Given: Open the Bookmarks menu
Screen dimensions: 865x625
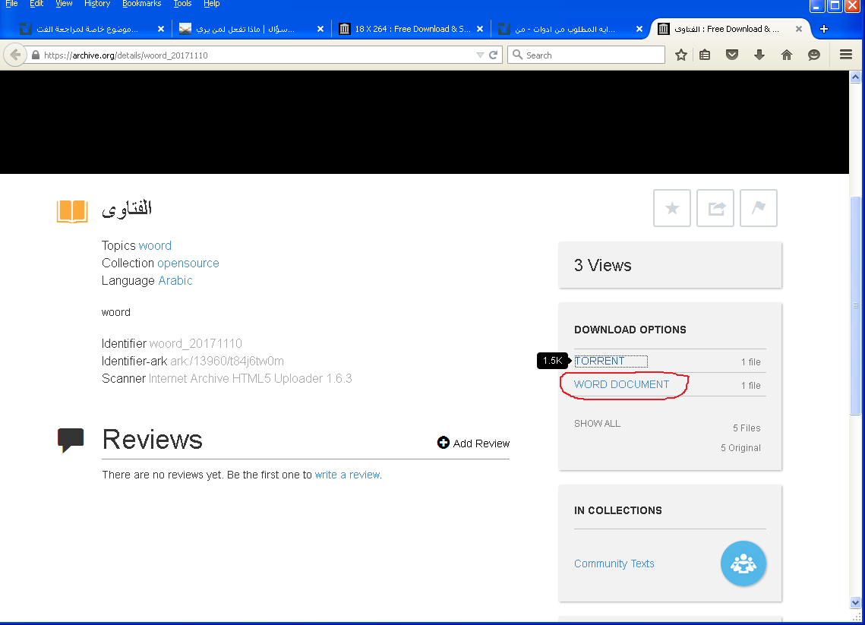Looking at the screenshot, I should click(142, 4).
